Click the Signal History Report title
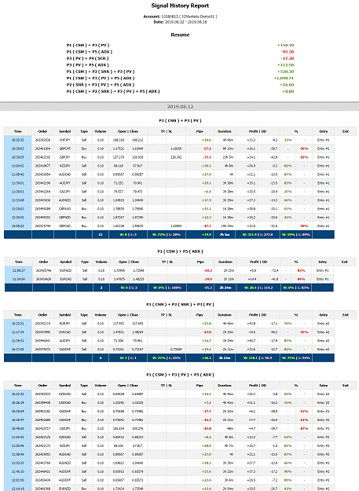The image size is (359, 491). click(x=180, y=5)
